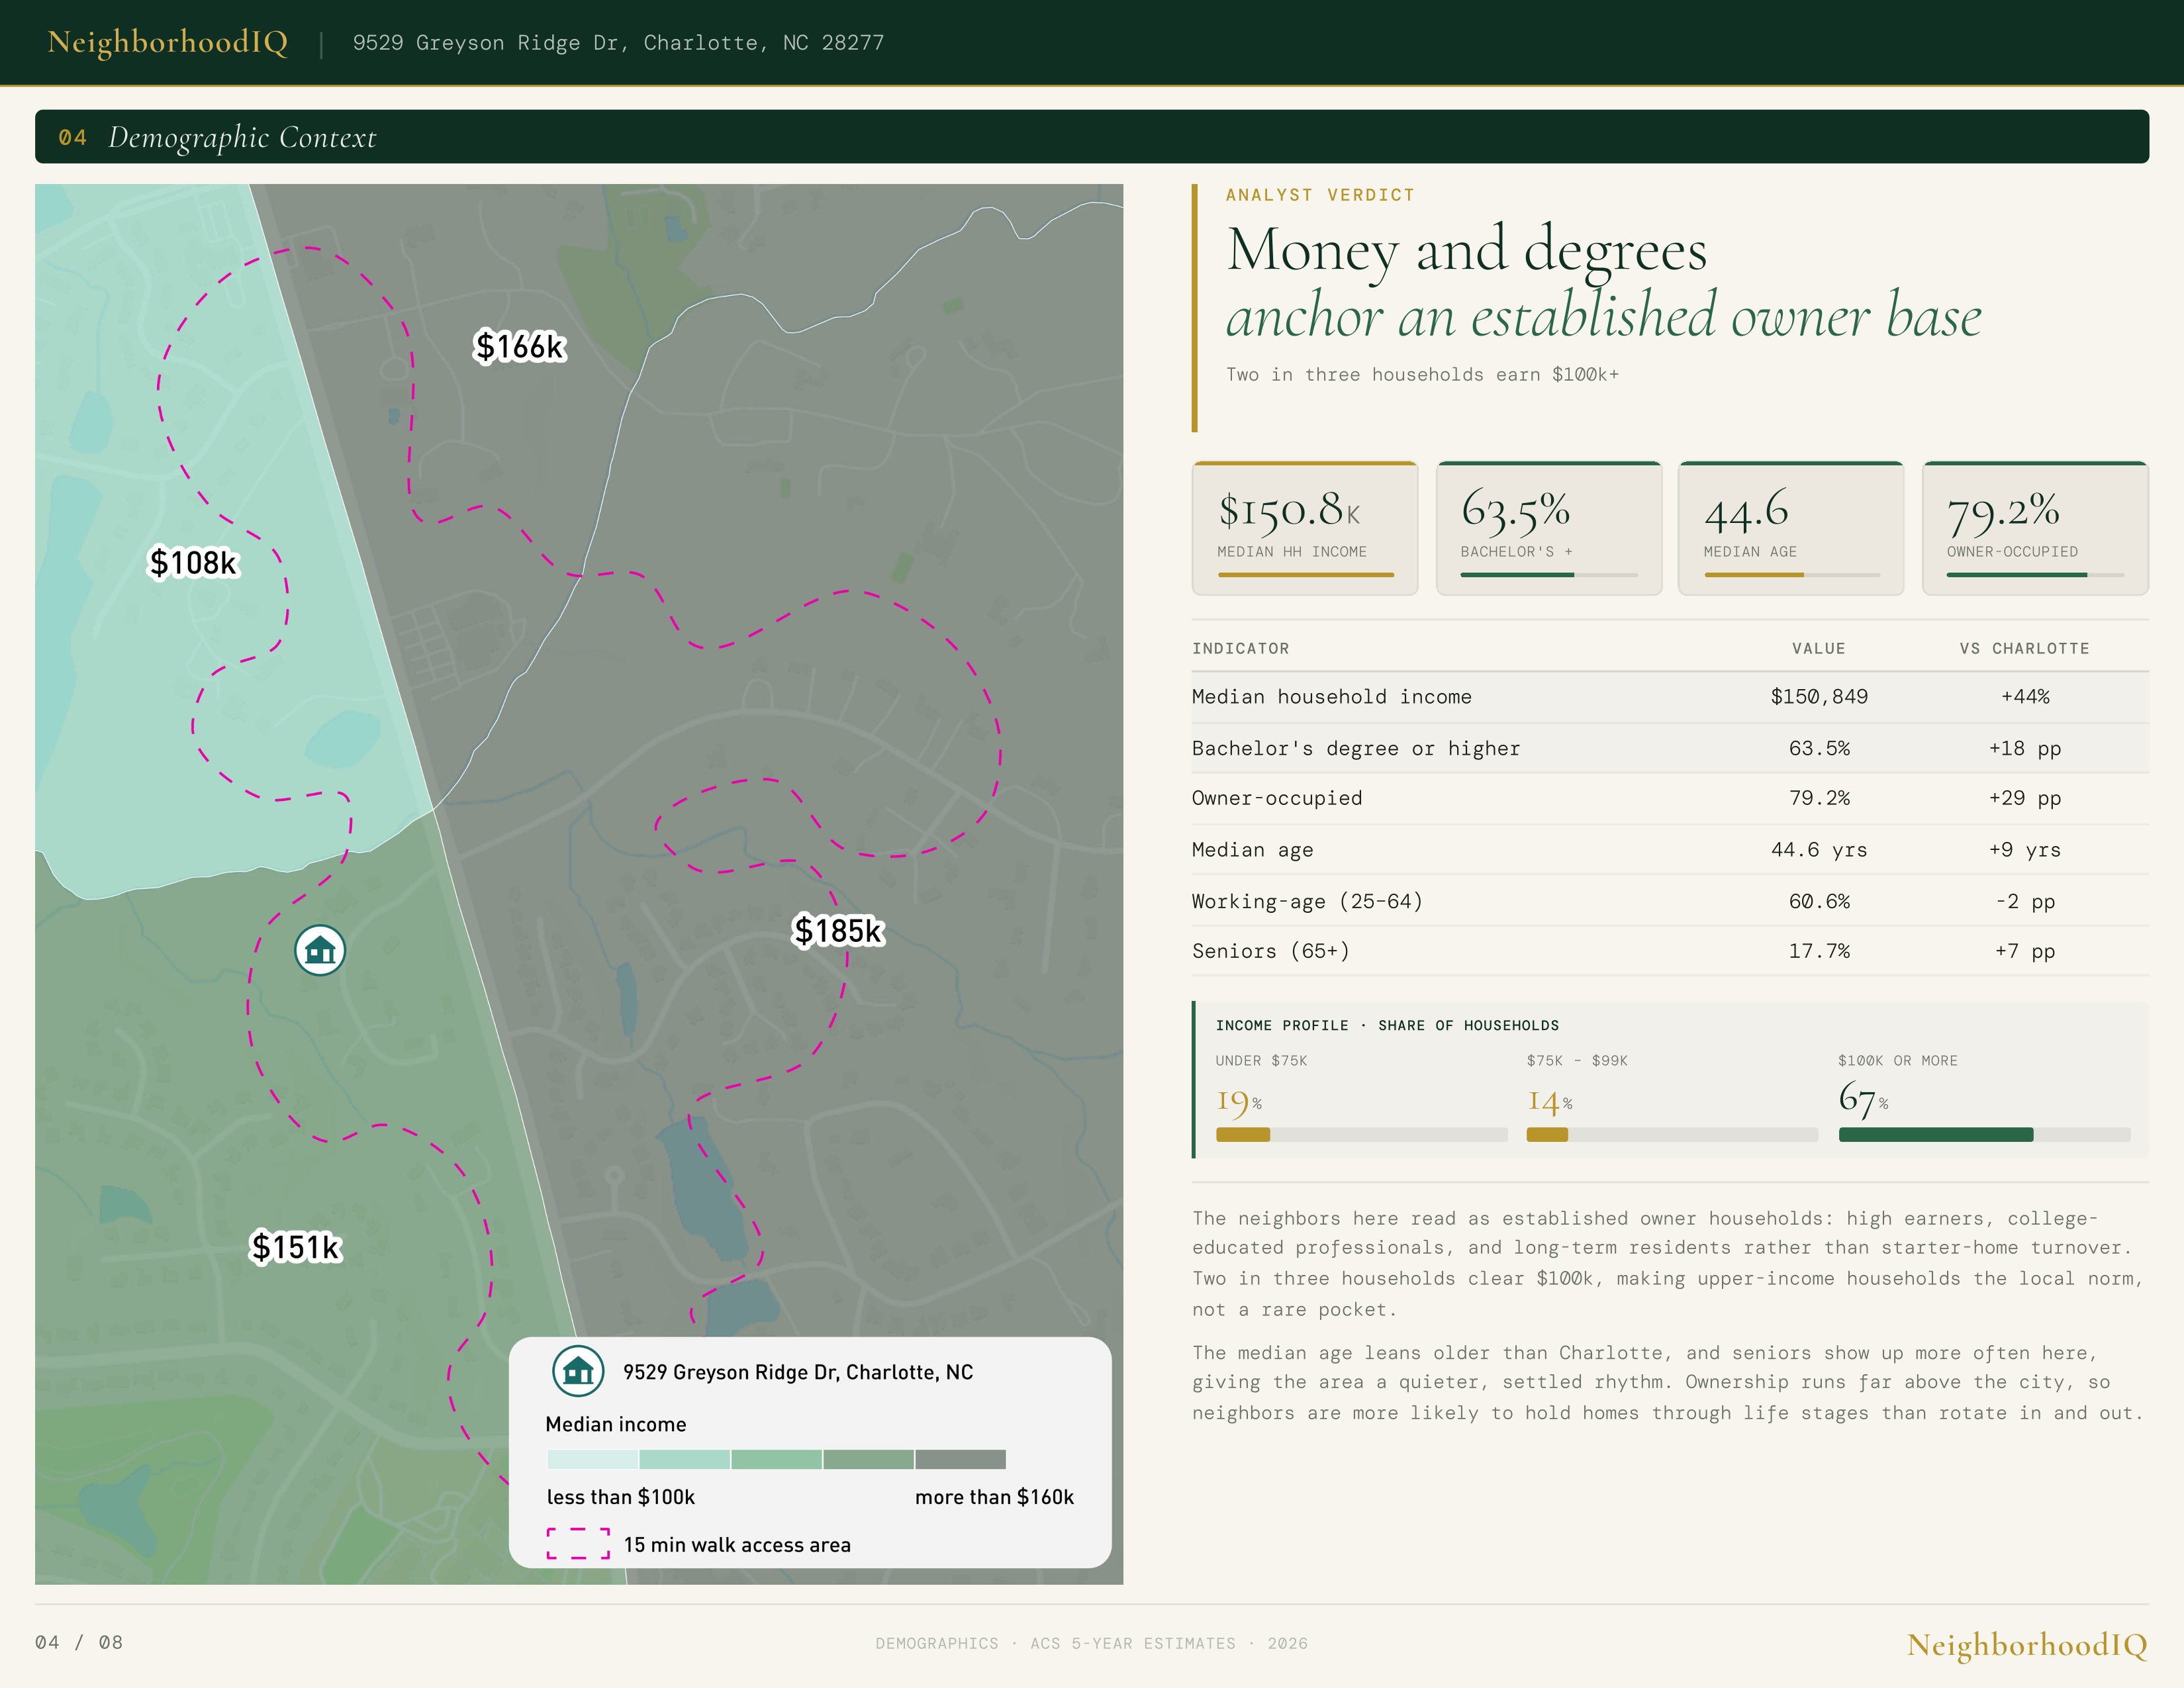2184x1688 pixels.
Task: Click the +44% comparison cell
Action: click(x=2025, y=697)
